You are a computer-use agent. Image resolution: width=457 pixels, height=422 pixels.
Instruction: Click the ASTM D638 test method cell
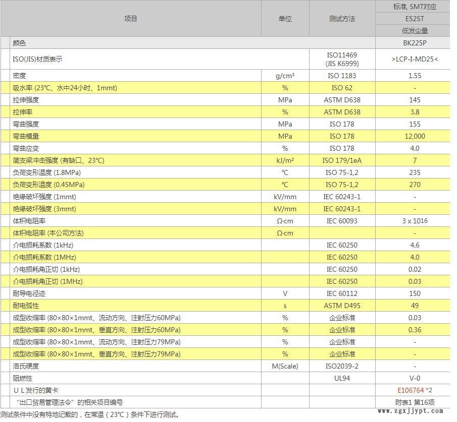339,100
